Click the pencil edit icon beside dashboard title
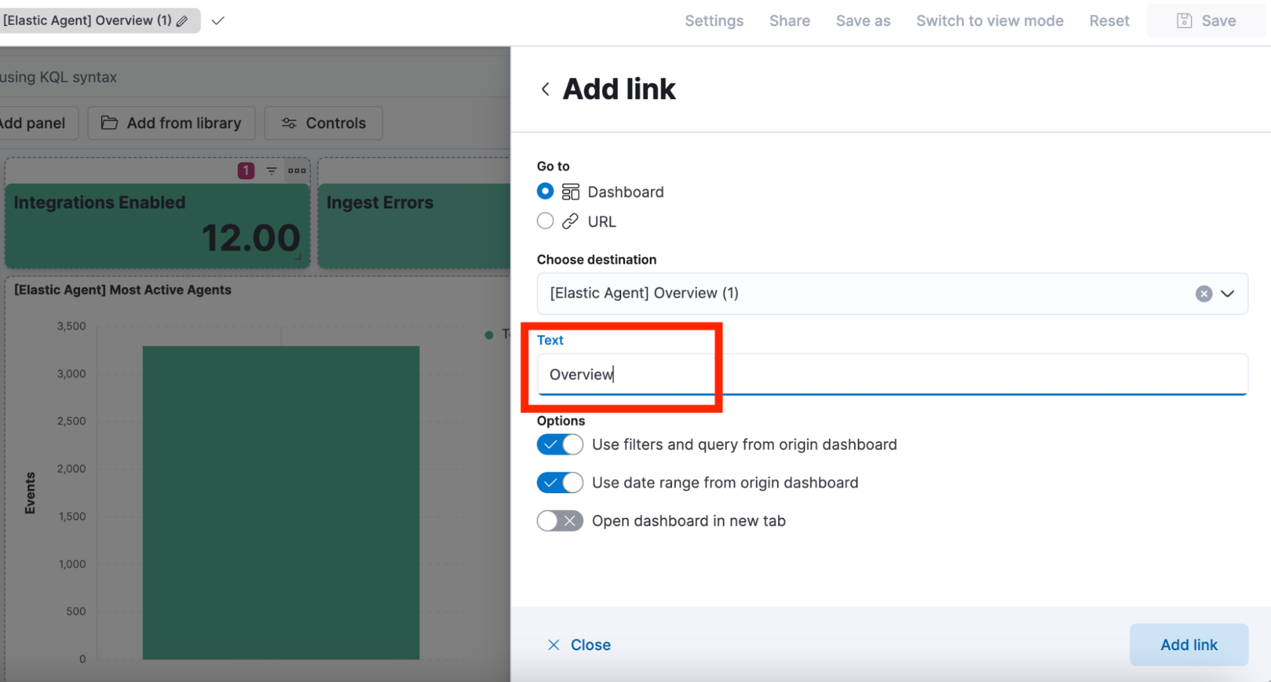Viewport: 1271px width, 682px height. (x=182, y=21)
